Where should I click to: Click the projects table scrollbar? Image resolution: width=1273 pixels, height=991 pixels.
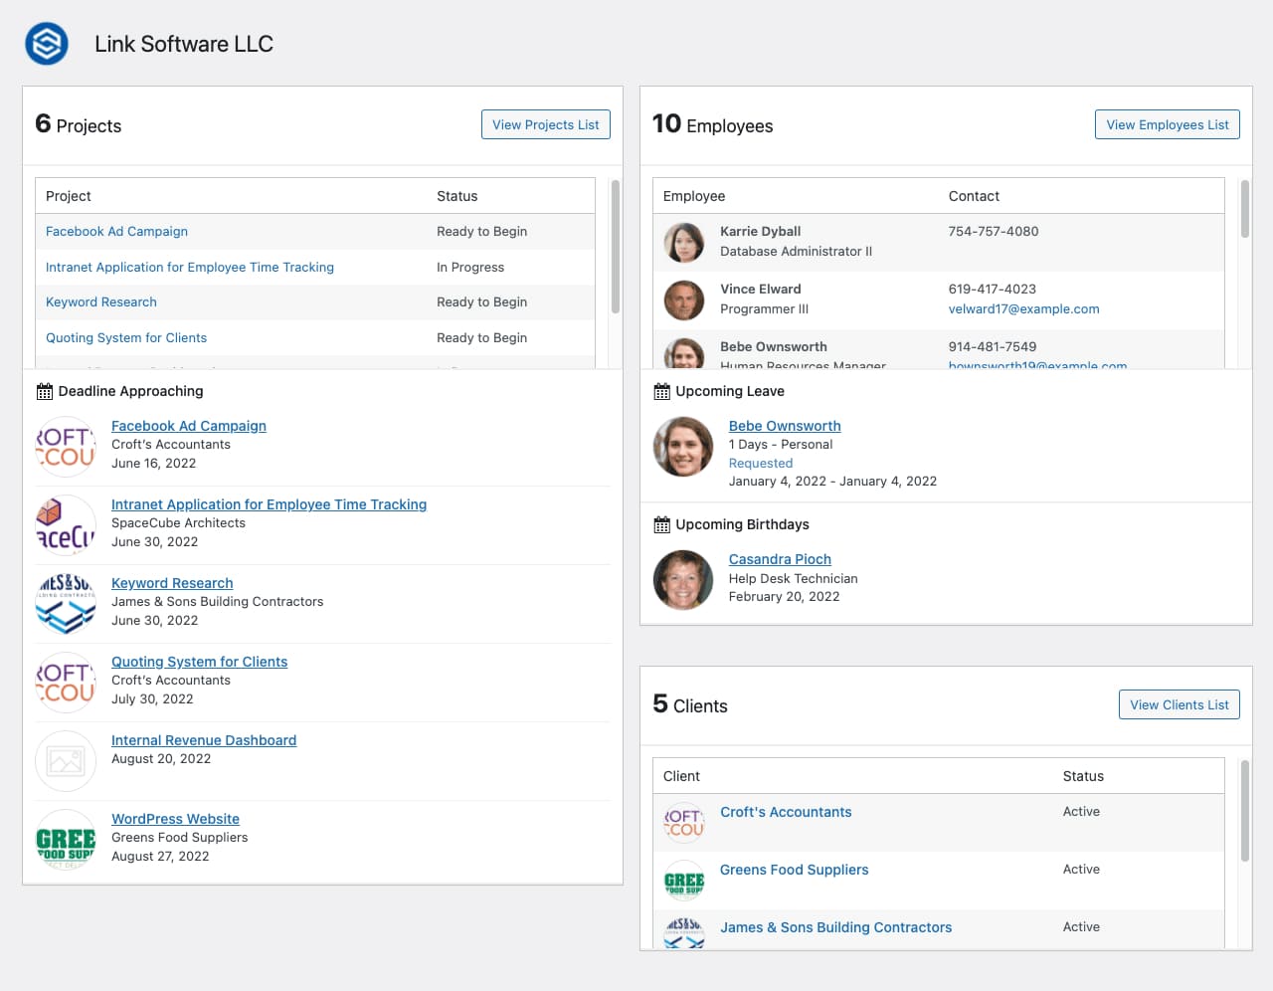coord(615,247)
